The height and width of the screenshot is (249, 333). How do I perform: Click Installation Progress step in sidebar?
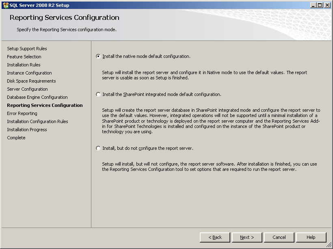click(27, 130)
